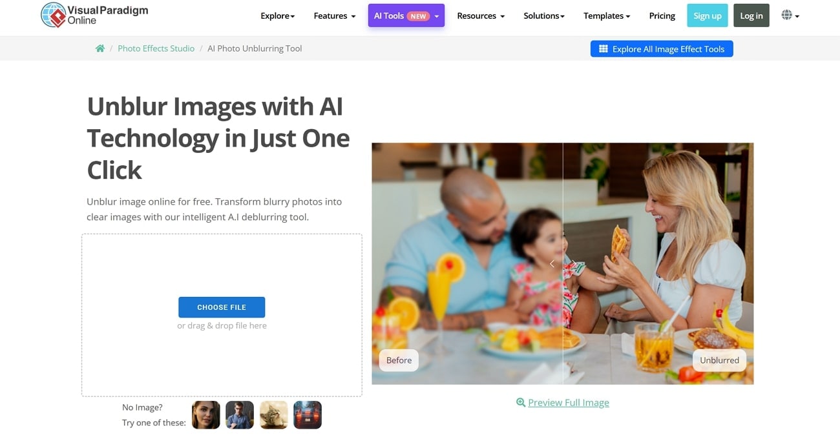The height and width of the screenshot is (437, 840).
Task: Try the woman portrait sample image
Action: [x=206, y=415]
